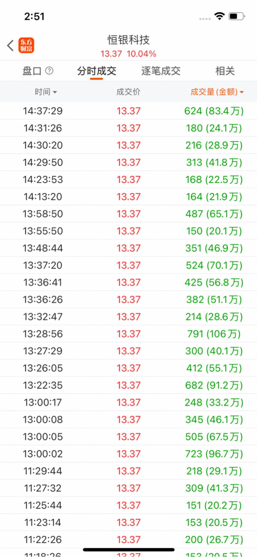Select the 14:37:29 trade row
Viewport: 257px width, 557px height.
[x=128, y=111]
